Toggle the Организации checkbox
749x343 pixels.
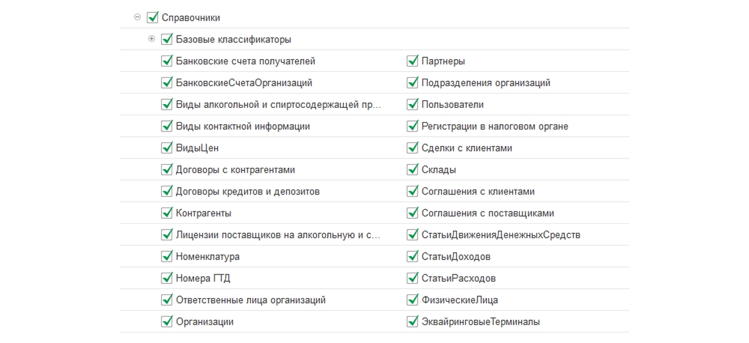coord(167,322)
